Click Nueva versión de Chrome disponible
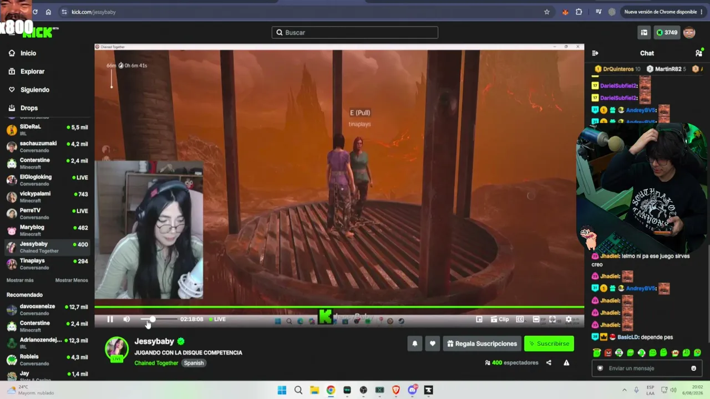The width and height of the screenshot is (710, 399). click(664, 12)
